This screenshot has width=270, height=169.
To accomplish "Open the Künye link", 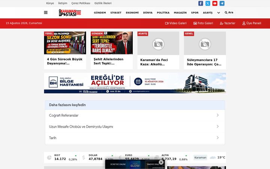I will click(x=50, y=3).
